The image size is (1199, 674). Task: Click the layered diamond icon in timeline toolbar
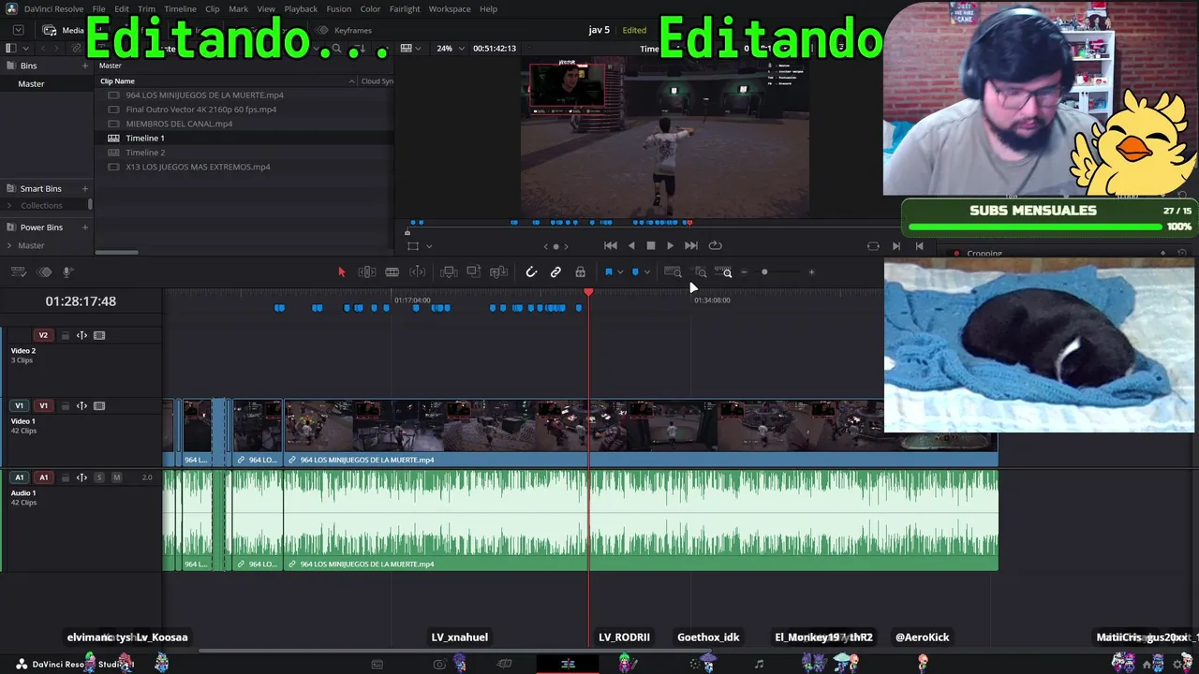coord(44,272)
